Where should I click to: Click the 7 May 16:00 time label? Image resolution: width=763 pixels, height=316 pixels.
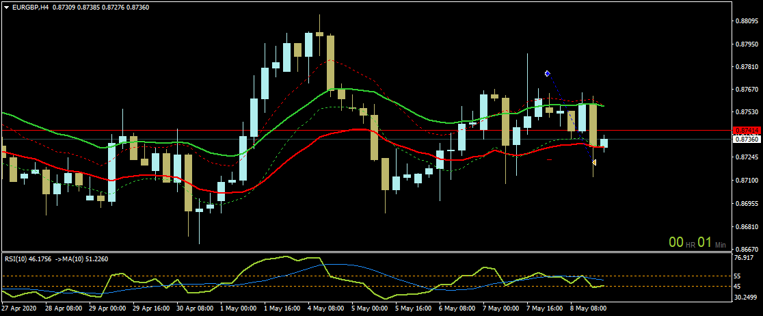pyautogui.click(x=545, y=308)
